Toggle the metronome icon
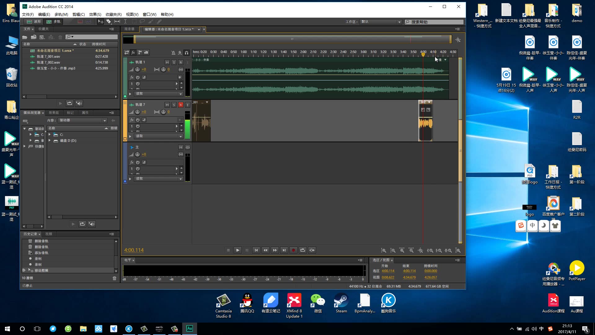This screenshot has width=595, height=335. click(x=173, y=52)
